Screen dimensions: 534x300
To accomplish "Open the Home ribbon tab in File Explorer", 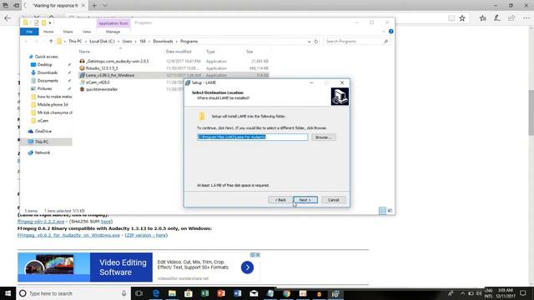I will 48,32.
